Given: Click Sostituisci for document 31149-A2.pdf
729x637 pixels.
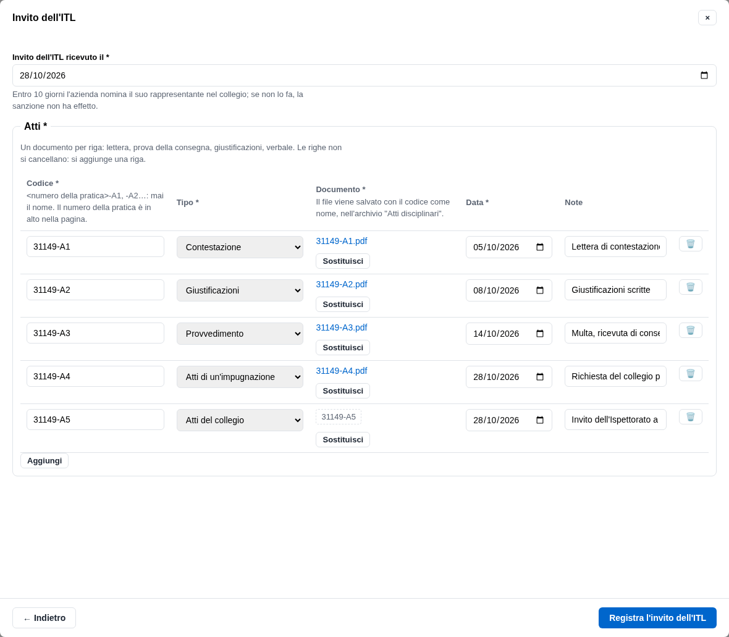Looking at the screenshot, I should [x=343, y=305].
